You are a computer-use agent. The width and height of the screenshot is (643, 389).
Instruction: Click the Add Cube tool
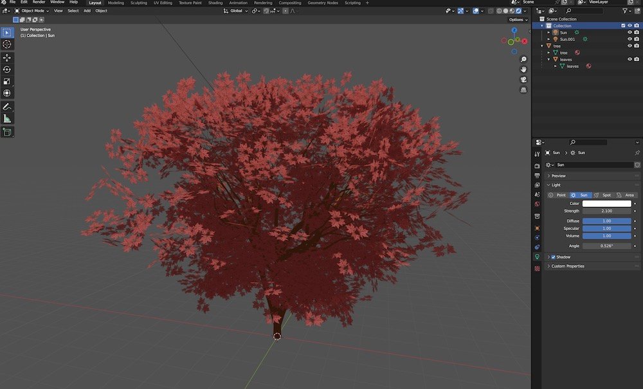click(x=7, y=132)
